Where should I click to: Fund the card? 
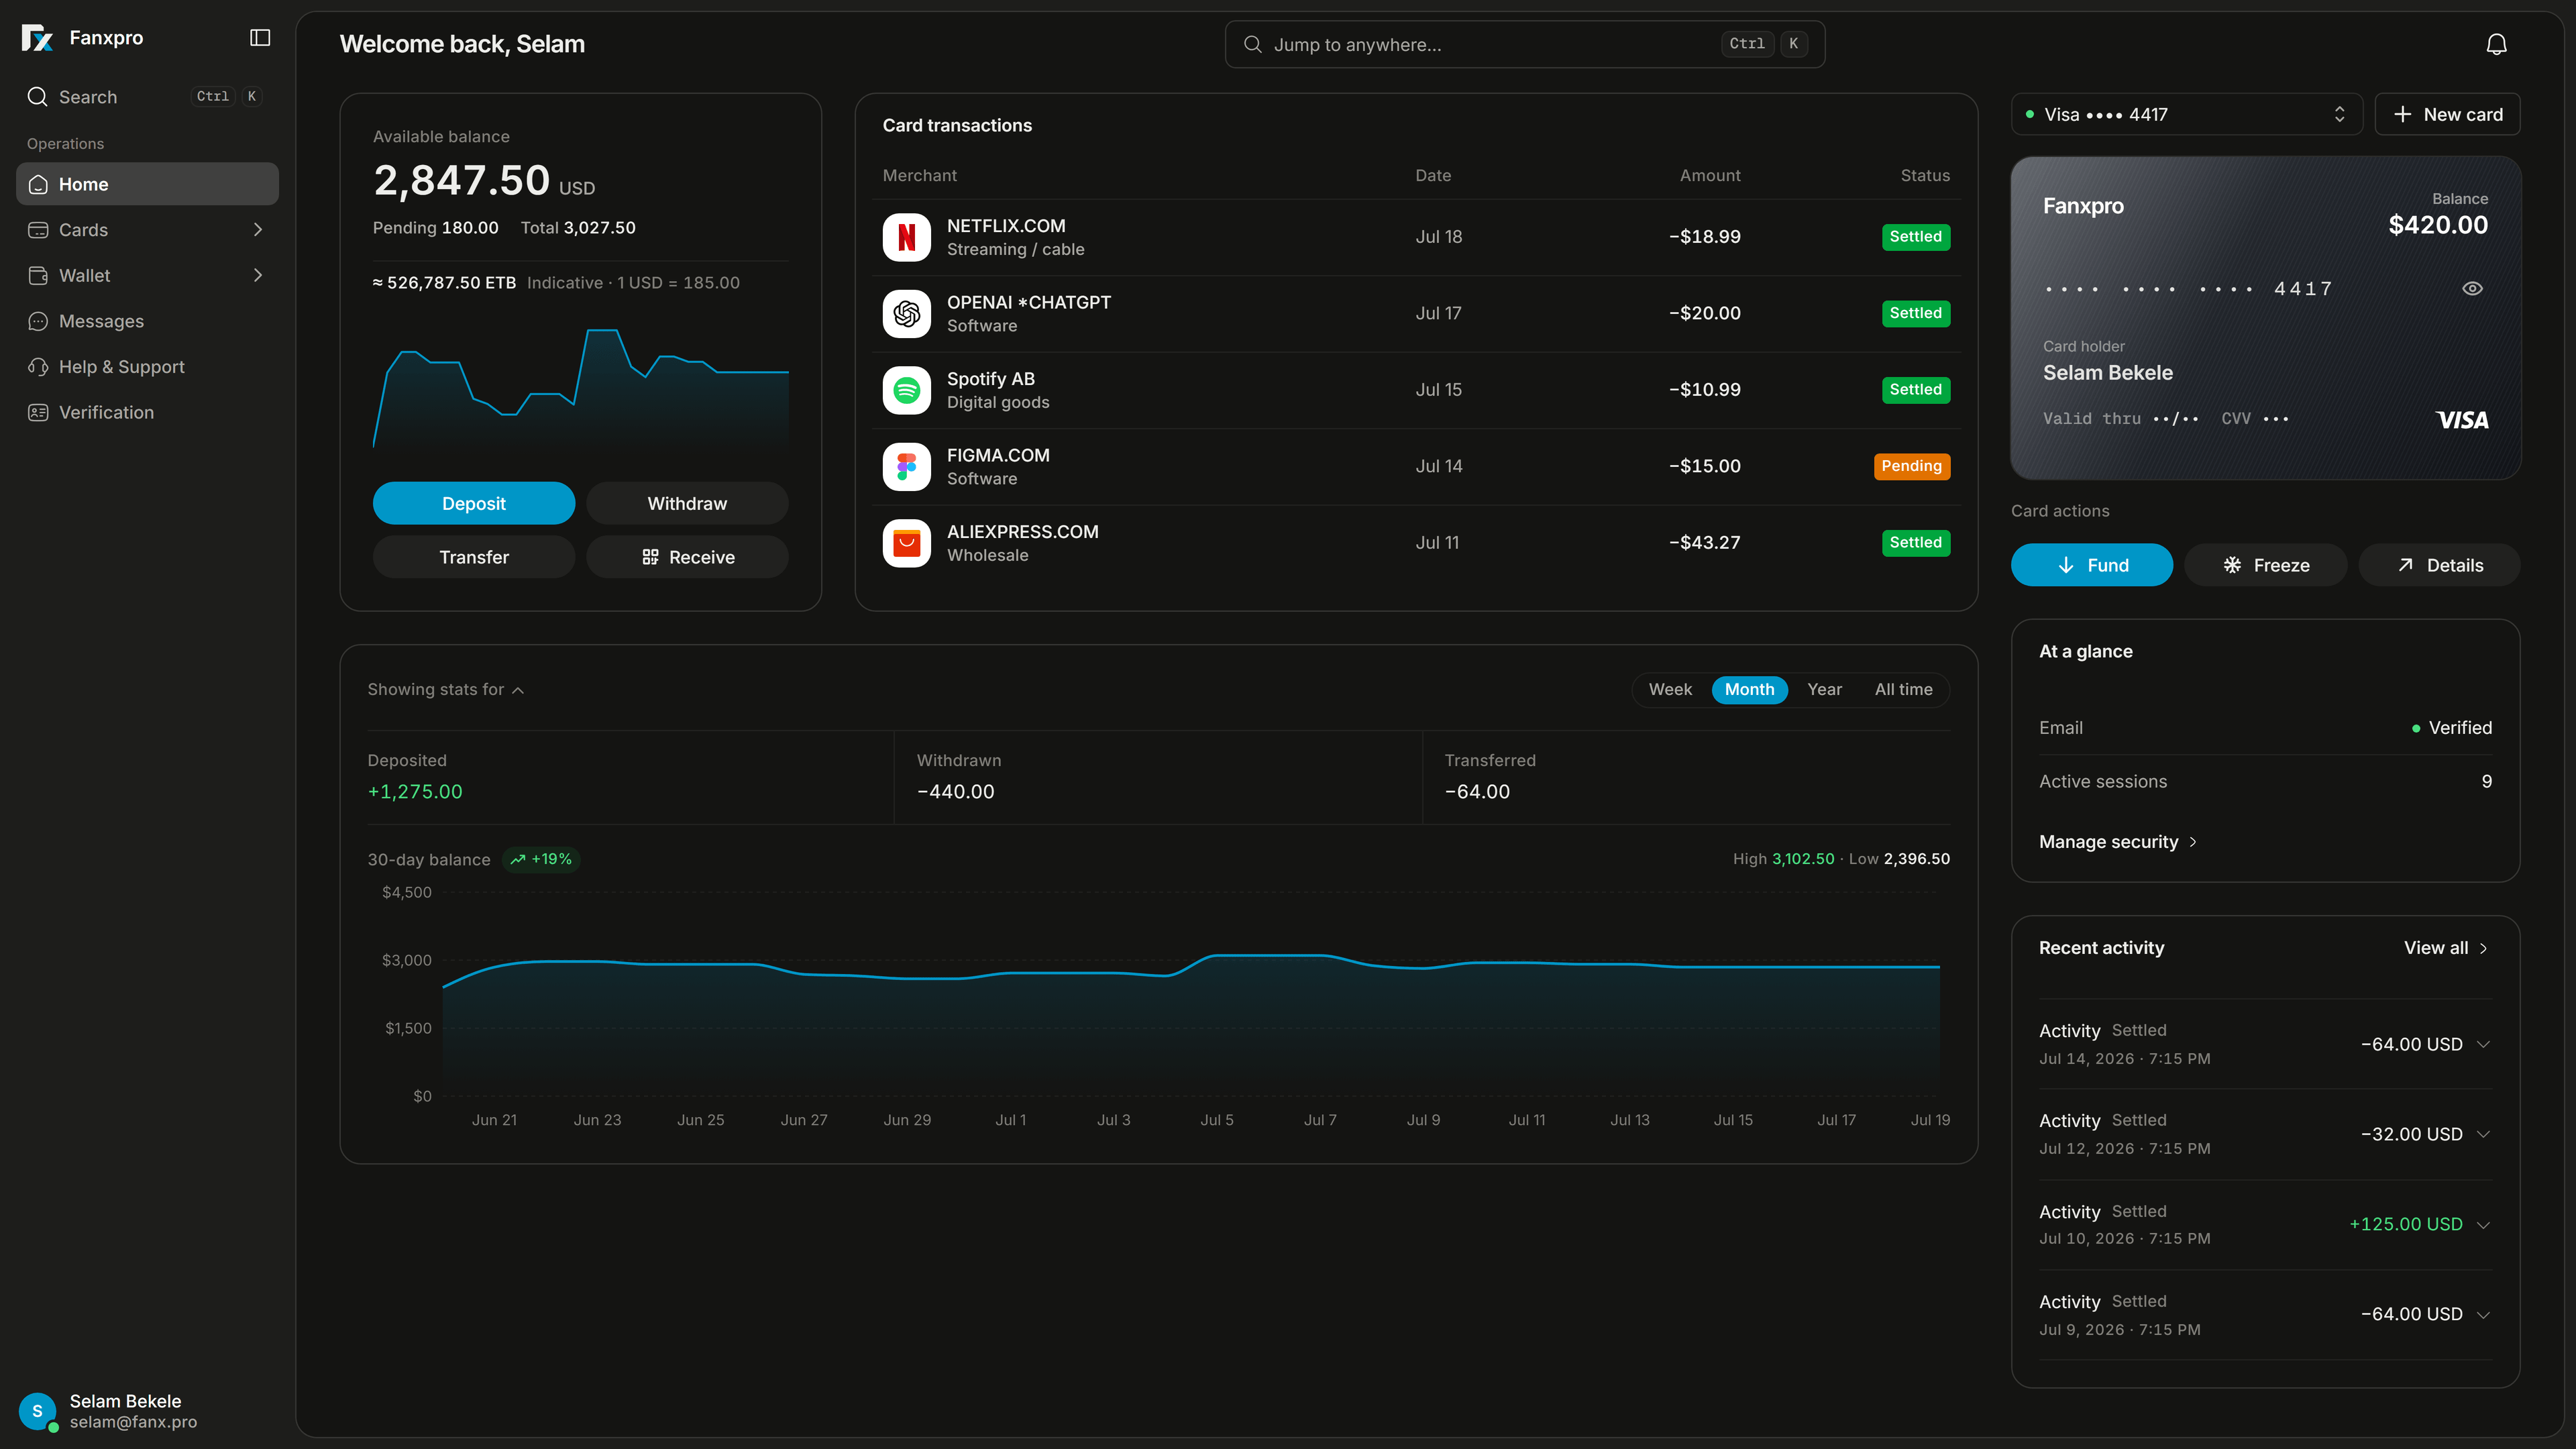[x=2091, y=565]
